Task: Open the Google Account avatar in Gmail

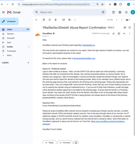Action: 133,12
